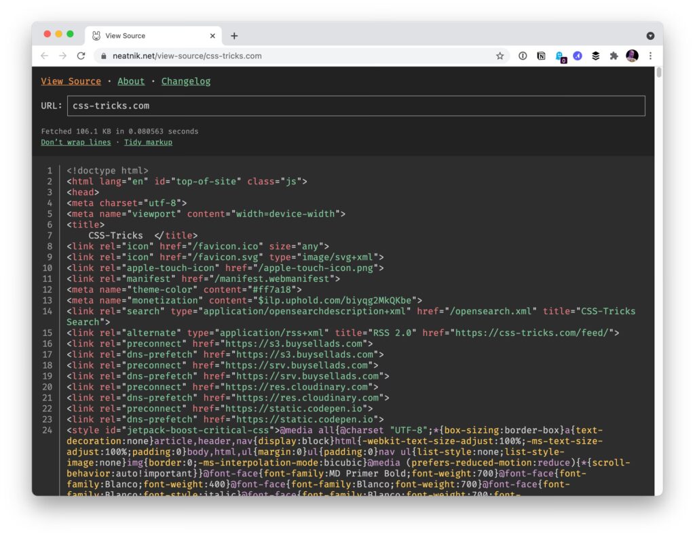Toggle the Tidy markup option
Image resolution: width=695 pixels, height=538 pixels.
pyautogui.click(x=148, y=142)
